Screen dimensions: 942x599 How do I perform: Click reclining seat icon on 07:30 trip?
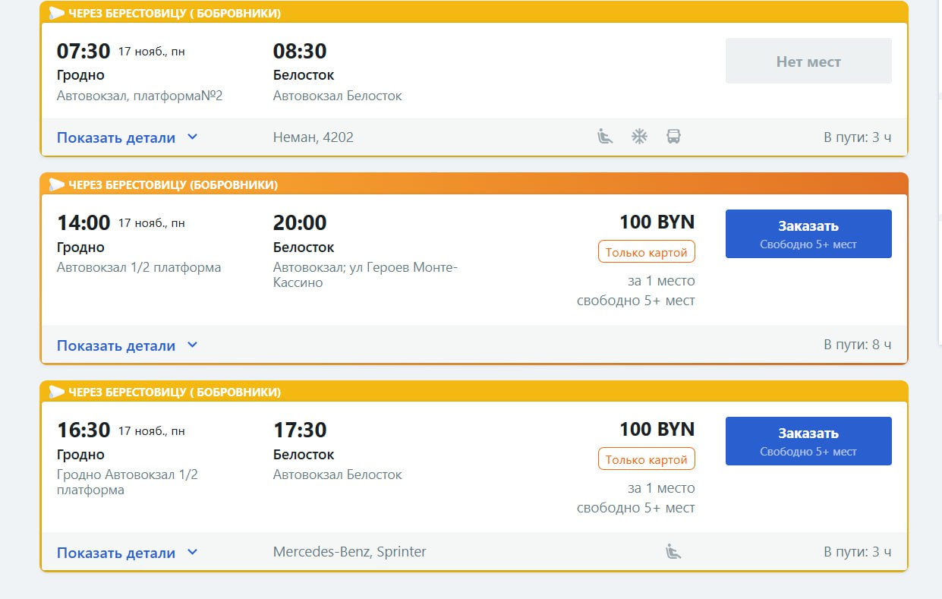605,137
